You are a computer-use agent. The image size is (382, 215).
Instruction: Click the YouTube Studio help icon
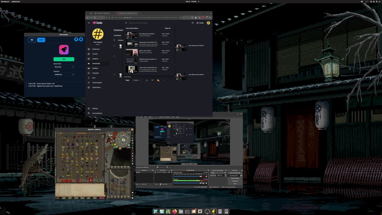tap(192, 23)
